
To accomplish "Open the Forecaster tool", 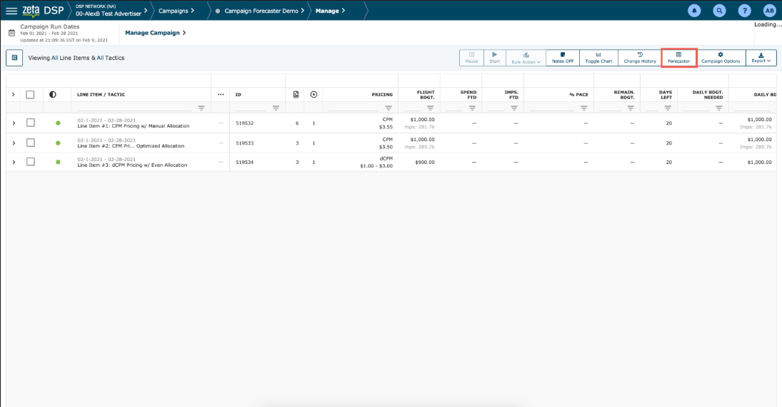I will (678, 58).
